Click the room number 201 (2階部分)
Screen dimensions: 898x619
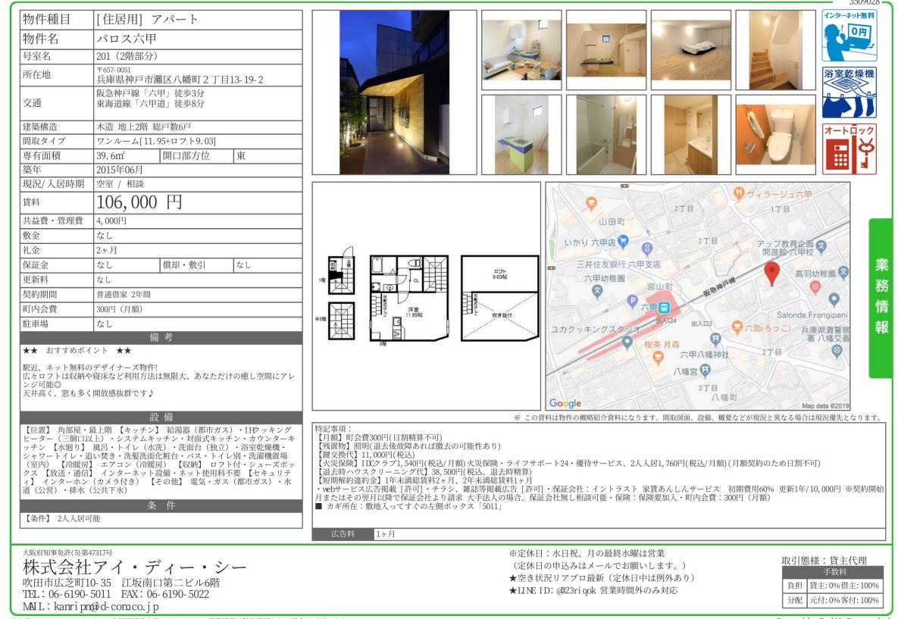127,56
